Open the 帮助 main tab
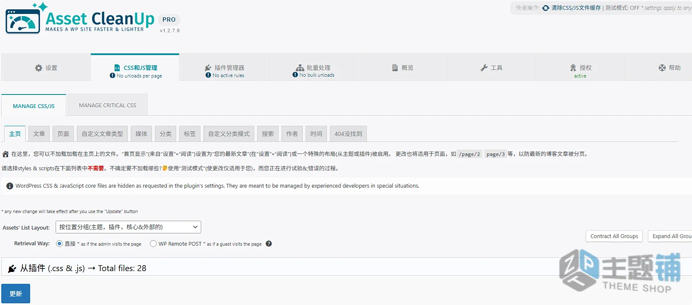 point(658,67)
